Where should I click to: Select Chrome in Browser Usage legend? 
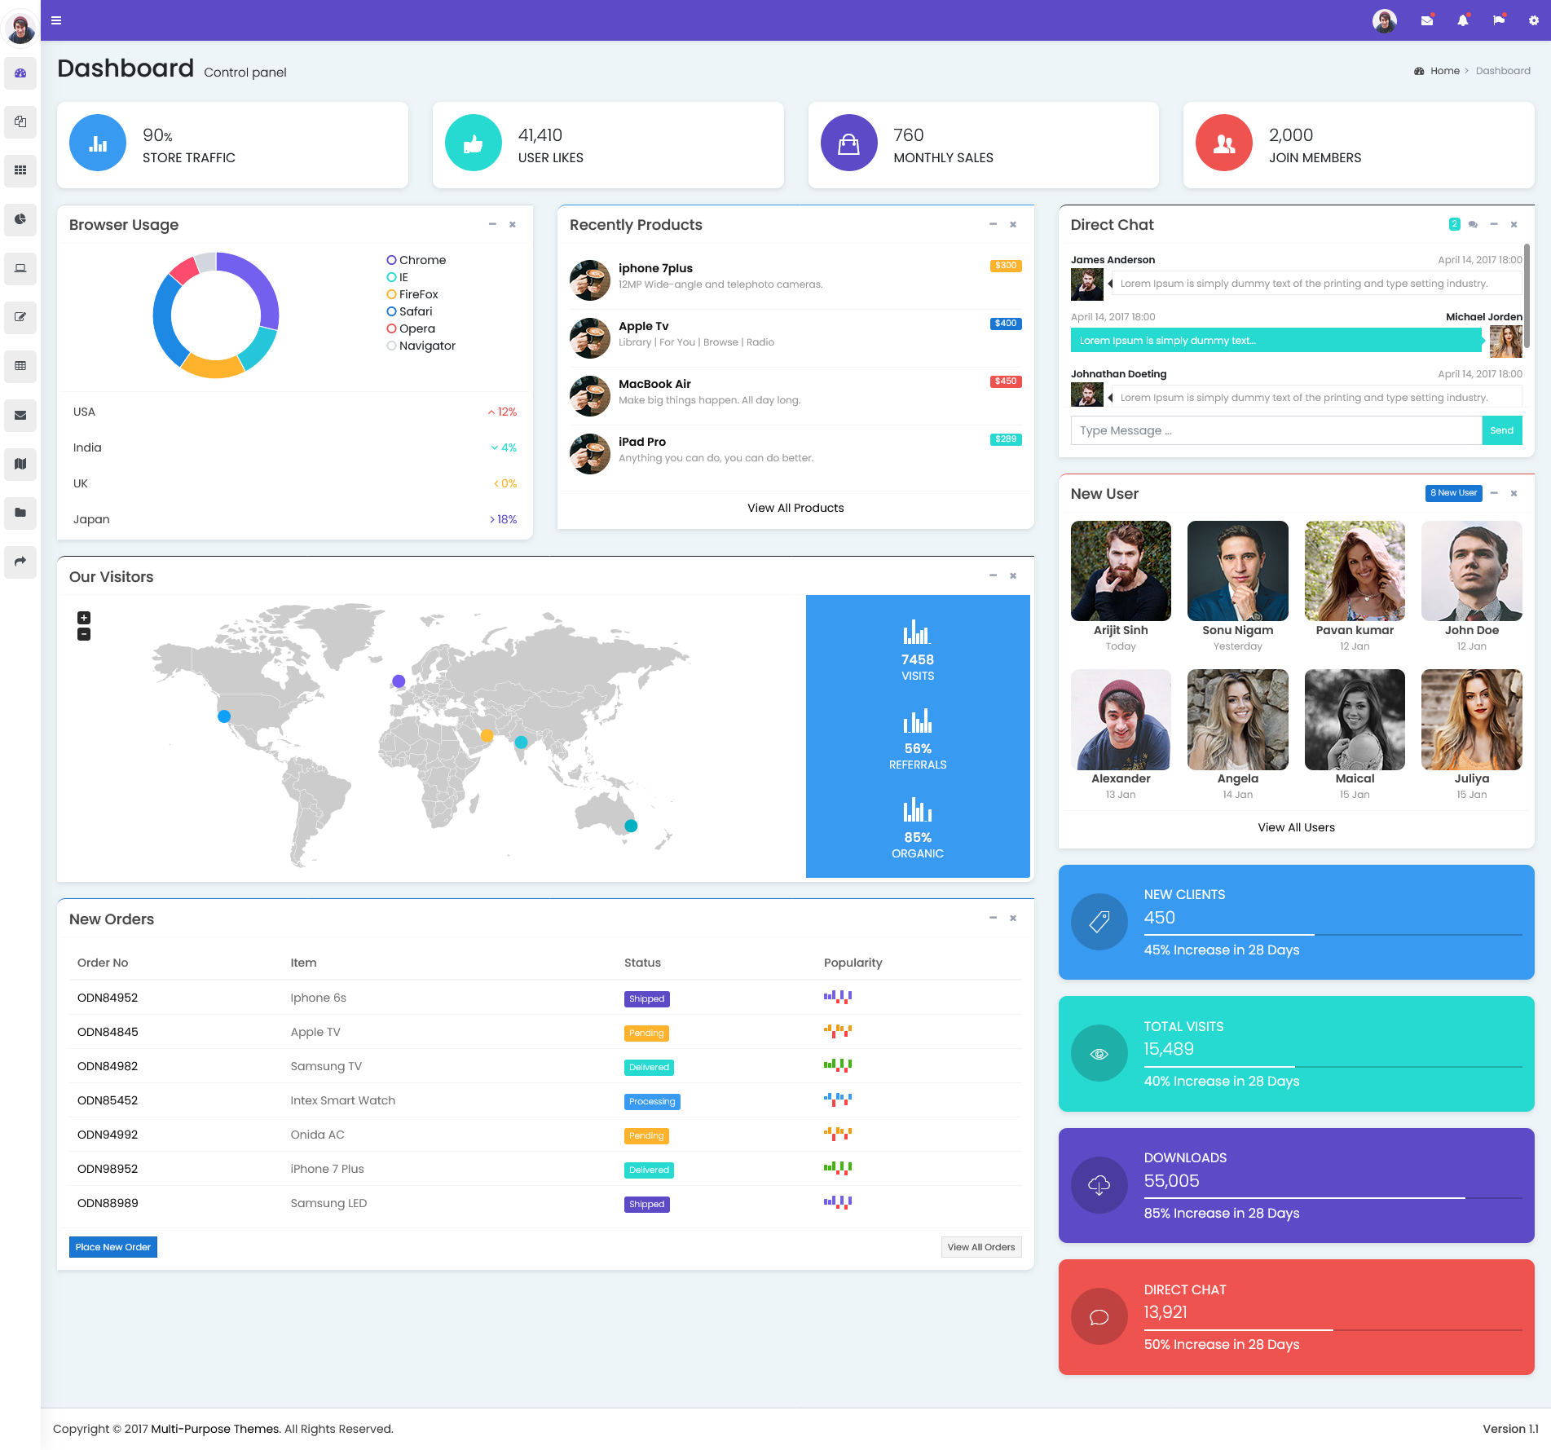pyautogui.click(x=416, y=259)
